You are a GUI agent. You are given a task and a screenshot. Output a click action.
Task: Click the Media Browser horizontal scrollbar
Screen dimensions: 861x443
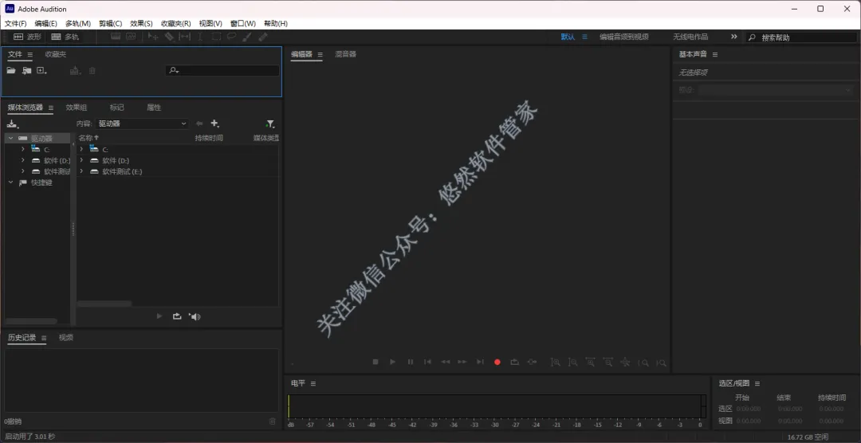pos(104,304)
